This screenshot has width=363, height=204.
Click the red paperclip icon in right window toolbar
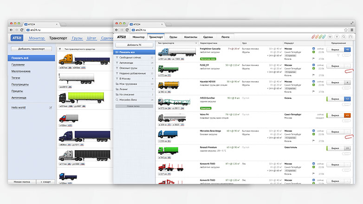[x=313, y=37]
